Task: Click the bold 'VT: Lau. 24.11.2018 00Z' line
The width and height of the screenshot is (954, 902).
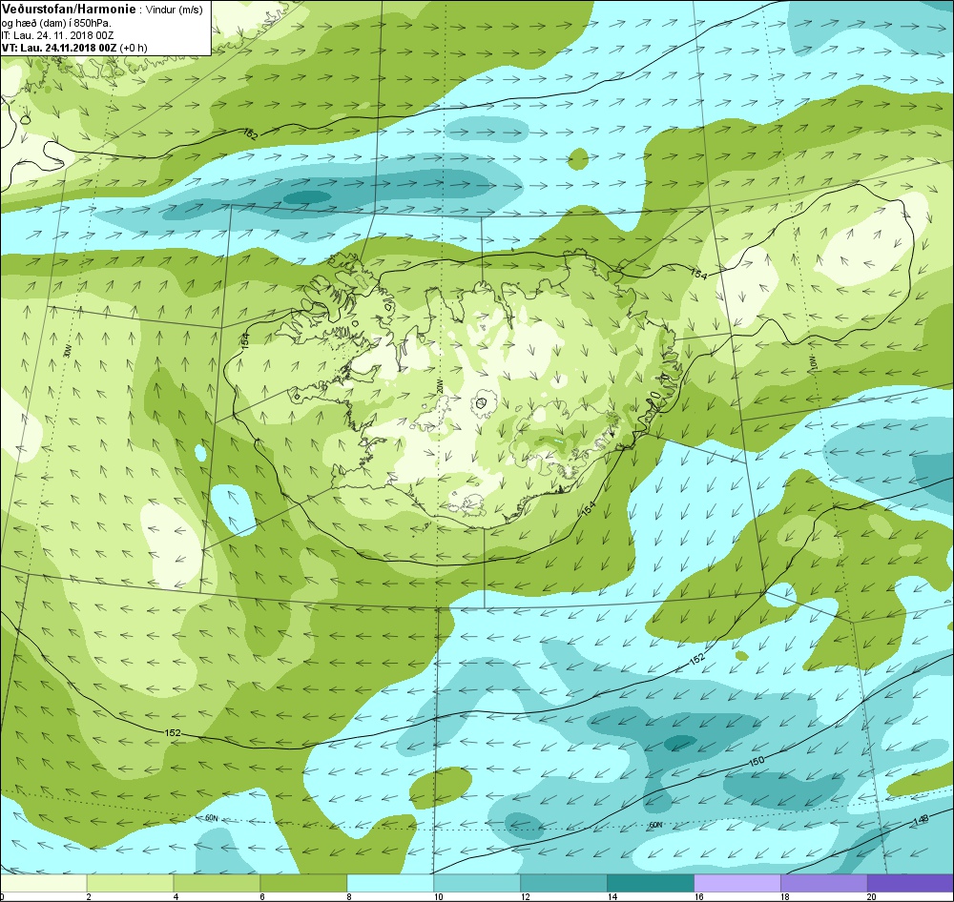Action: coord(61,48)
